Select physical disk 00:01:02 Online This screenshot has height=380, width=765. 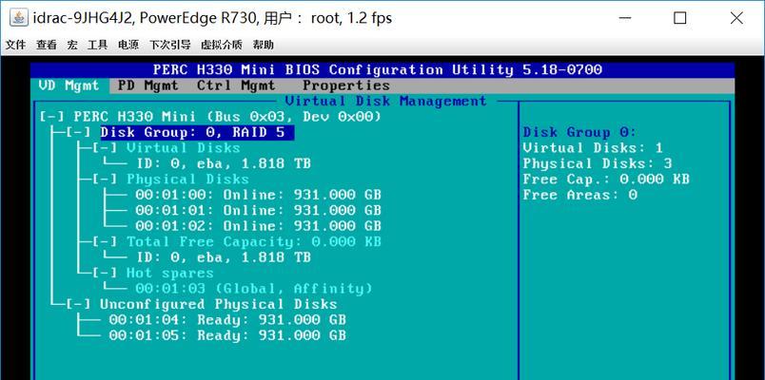pos(258,226)
